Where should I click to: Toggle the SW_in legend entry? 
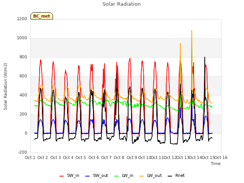pos(69,176)
